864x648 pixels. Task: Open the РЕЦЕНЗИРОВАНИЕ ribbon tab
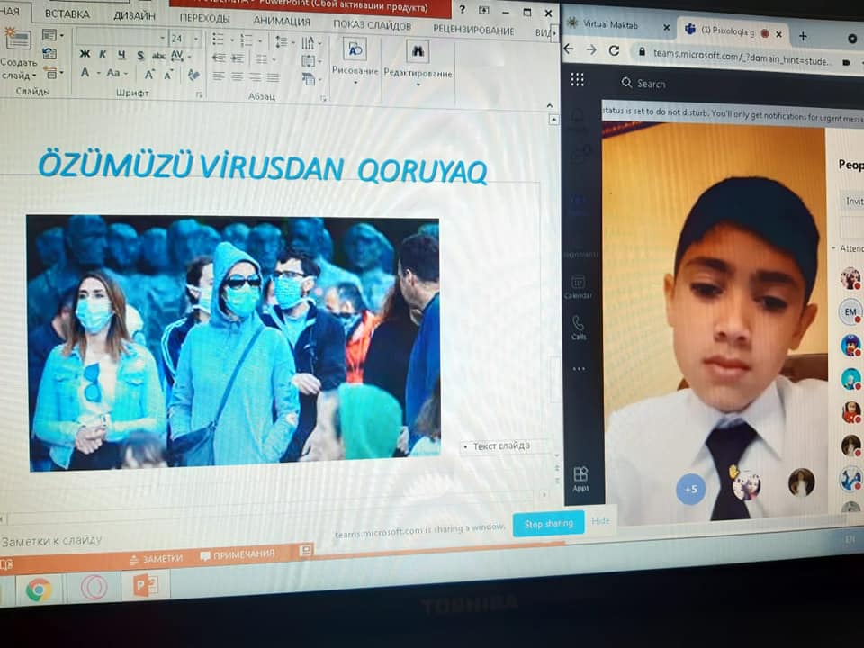473,30
